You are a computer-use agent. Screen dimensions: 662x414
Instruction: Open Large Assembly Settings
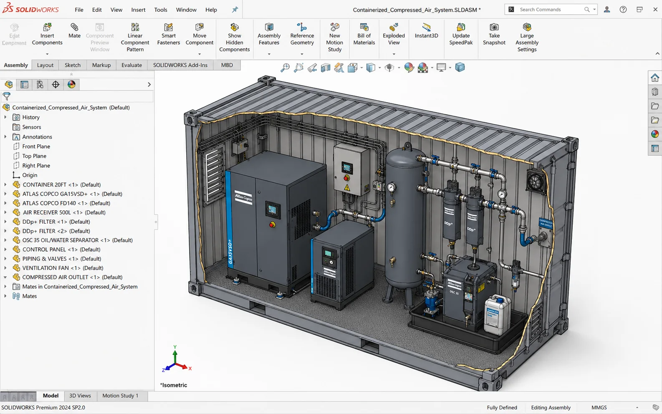click(x=527, y=38)
